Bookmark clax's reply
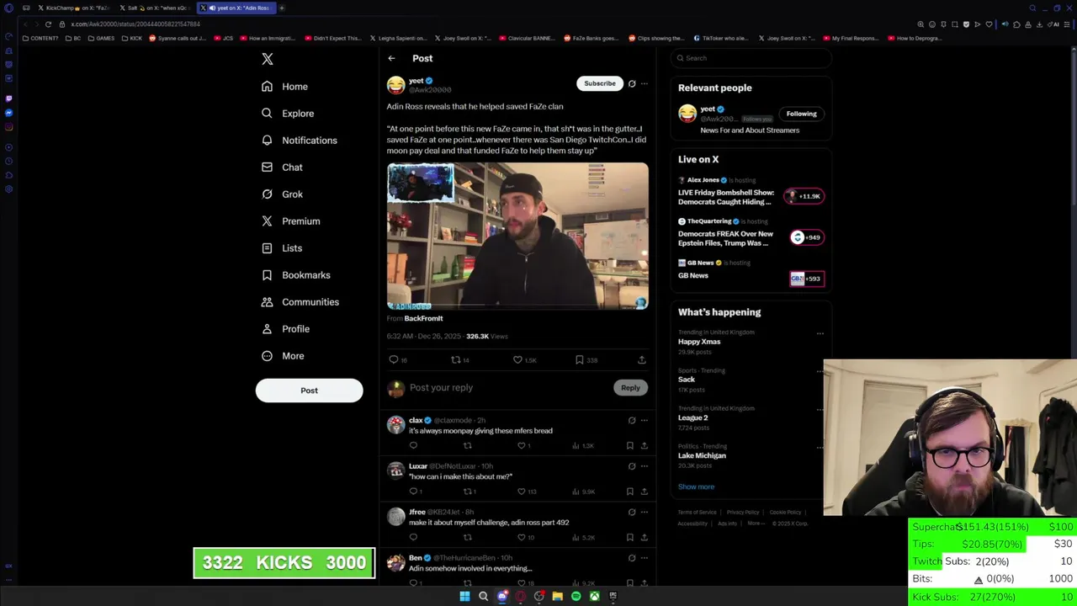 pyautogui.click(x=629, y=446)
